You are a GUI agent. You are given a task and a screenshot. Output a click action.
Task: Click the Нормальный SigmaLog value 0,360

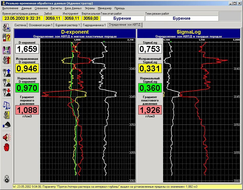[150, 88]
